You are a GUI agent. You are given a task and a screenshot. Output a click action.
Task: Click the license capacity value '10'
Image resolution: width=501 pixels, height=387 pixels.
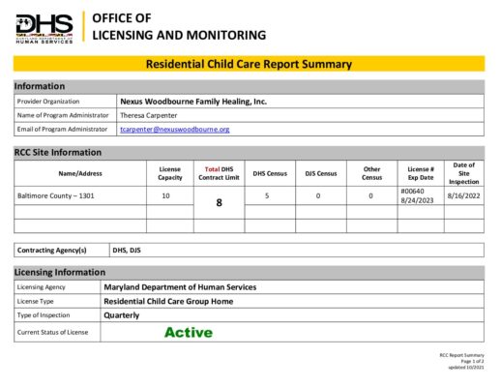point(165,195)
